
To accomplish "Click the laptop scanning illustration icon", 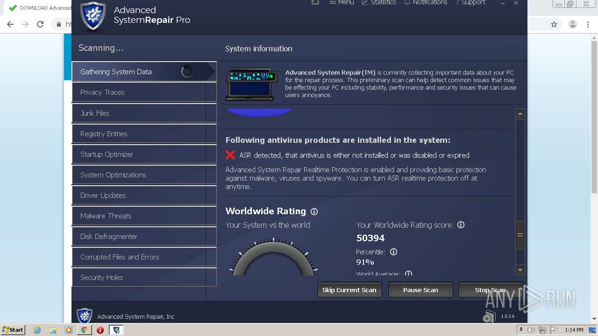I will (x=252, y=84).
